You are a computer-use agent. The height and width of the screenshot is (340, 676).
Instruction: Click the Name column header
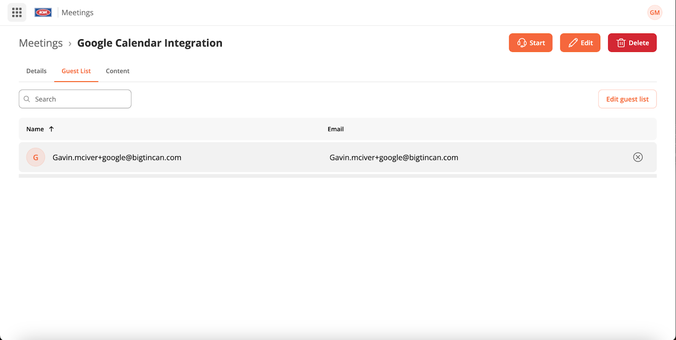(x=35, y=129)
